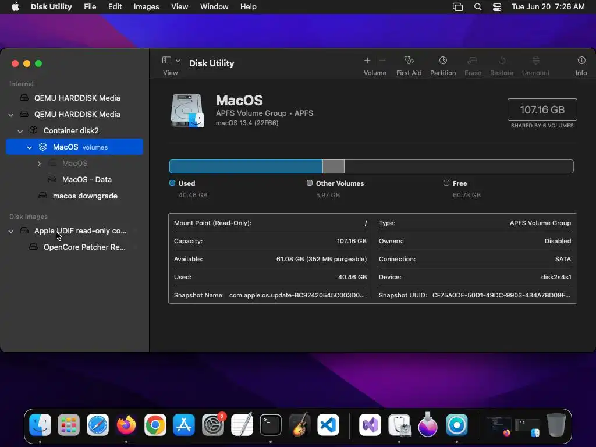Viewport: 596px width, 447px height.
Task: Click the Snapshot Name value text
Action: coord(297,295)
